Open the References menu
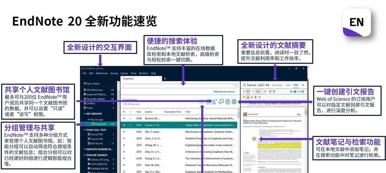Viewport: 386px width, 173px height. coord(102,73)
